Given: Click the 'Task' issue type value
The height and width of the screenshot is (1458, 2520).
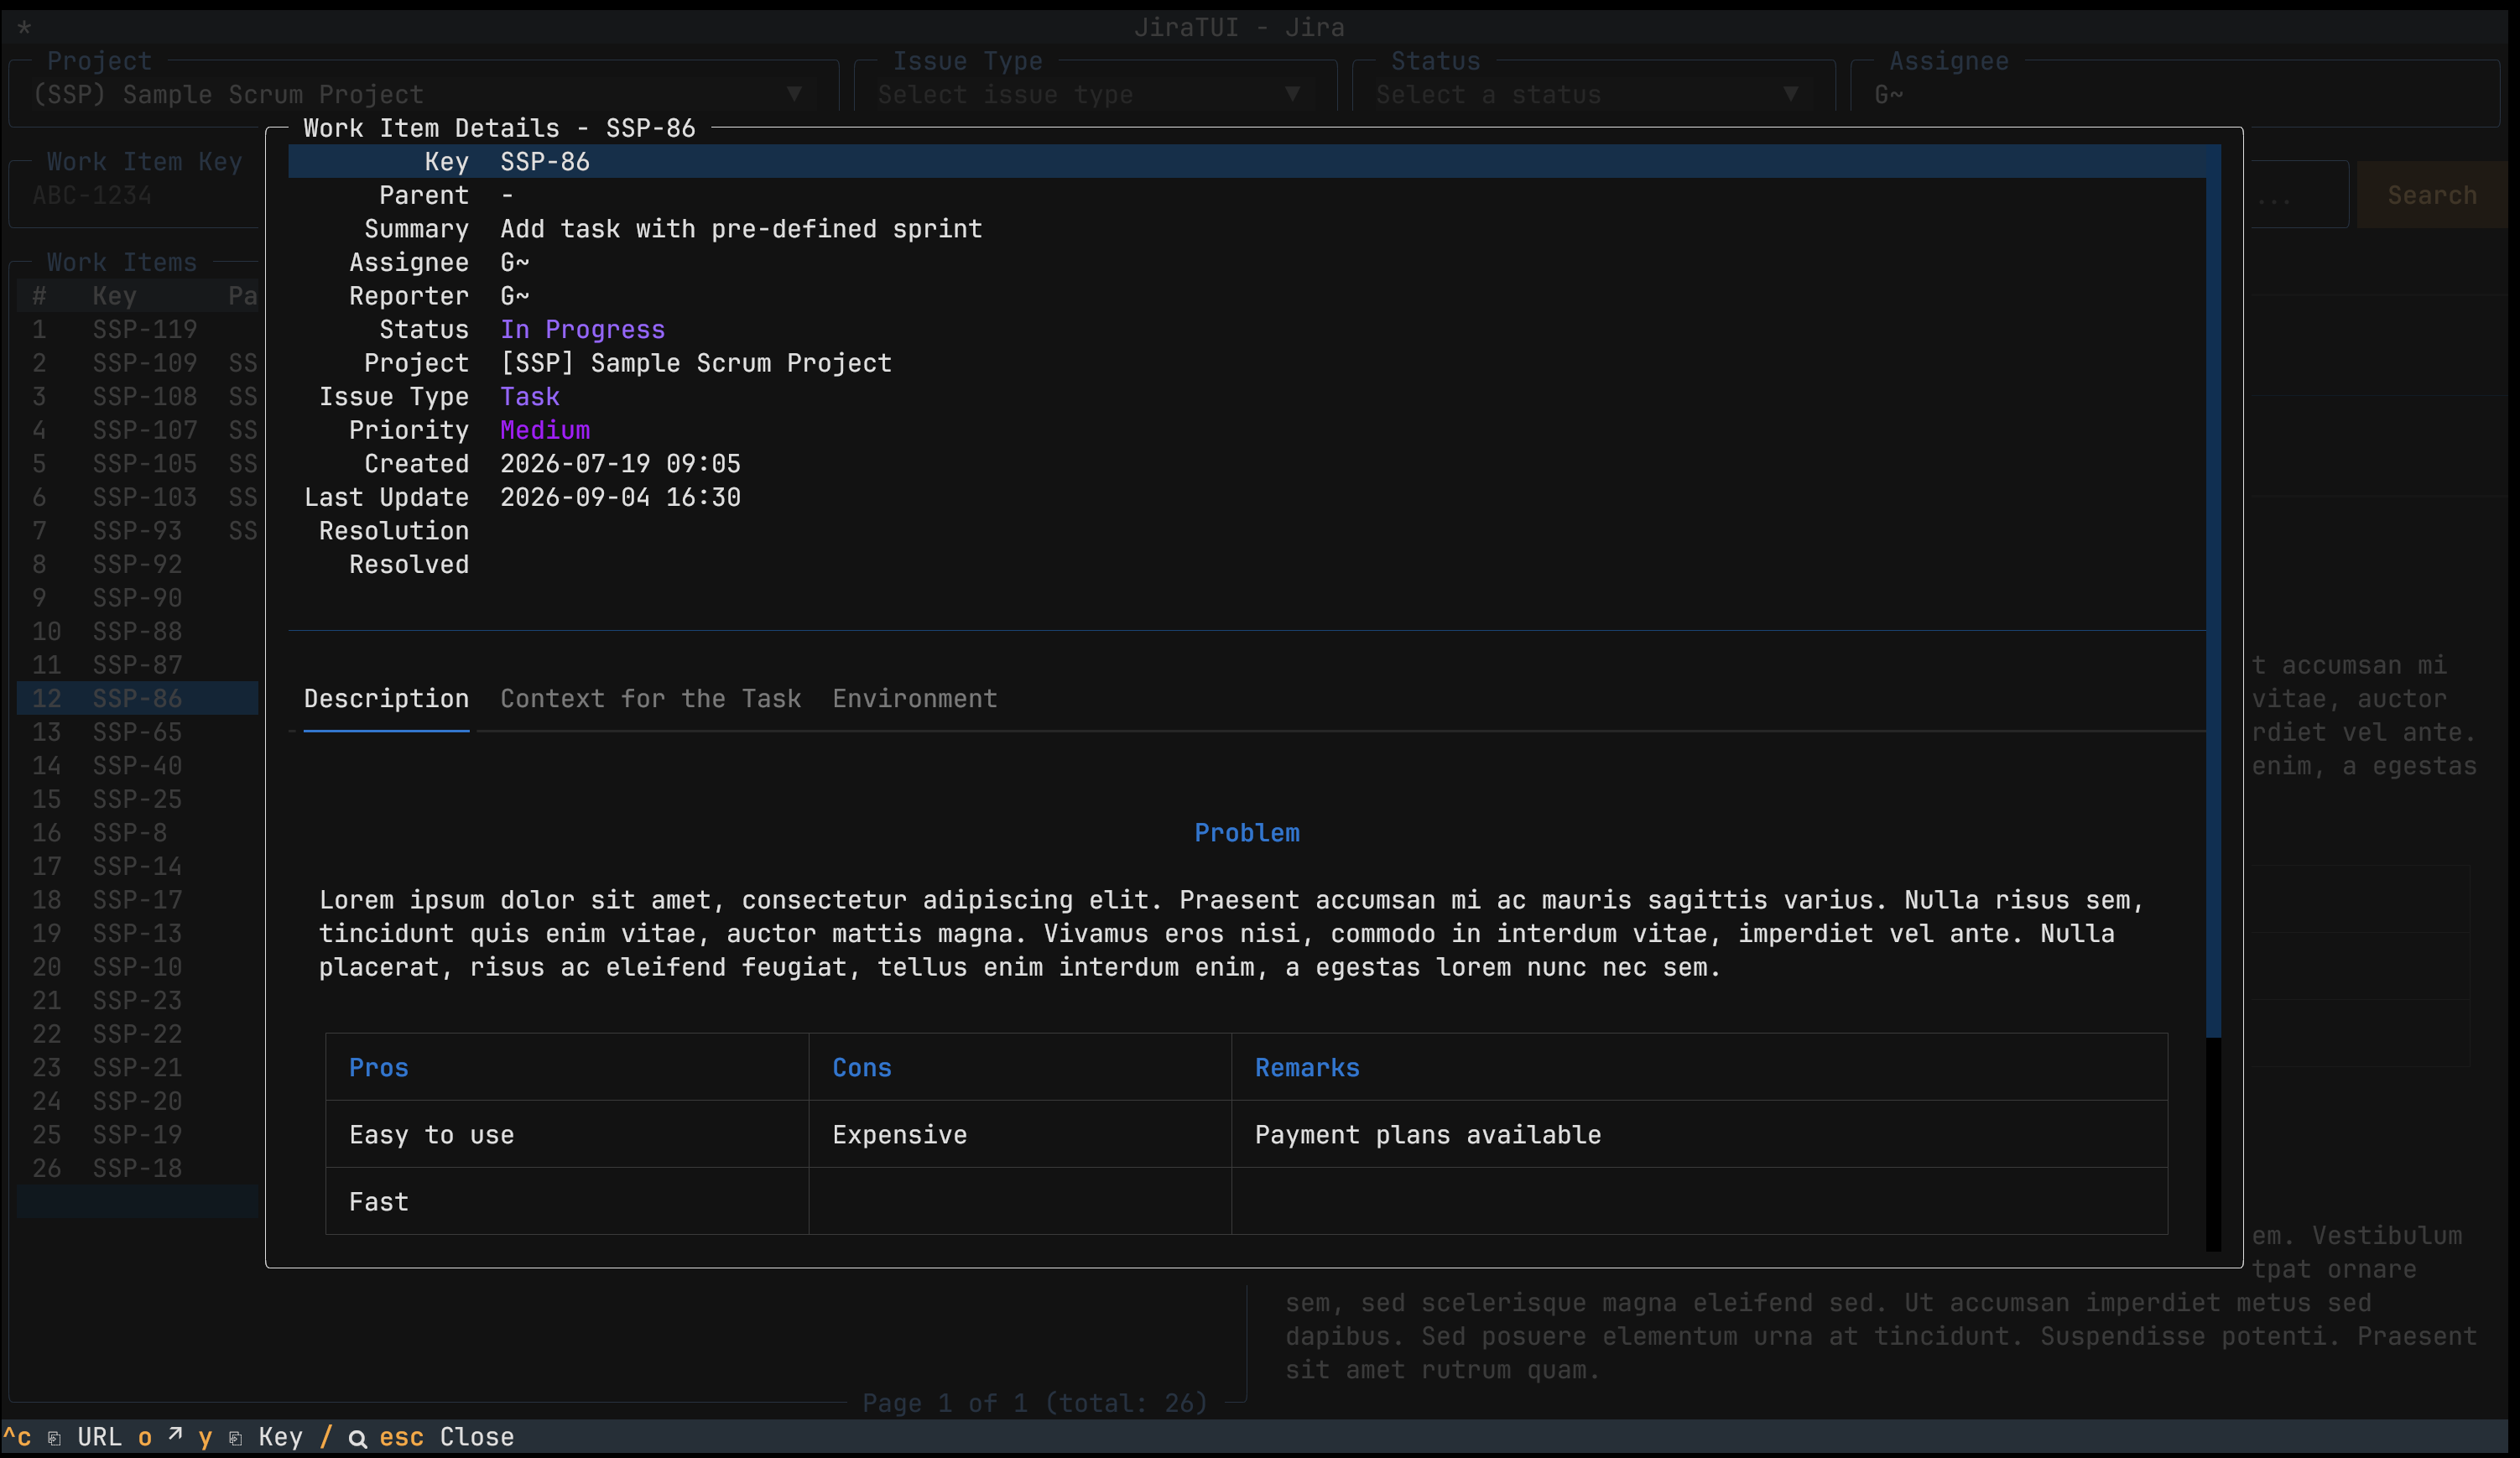Looking at the screenshot, I should click(x=530, y=396).
